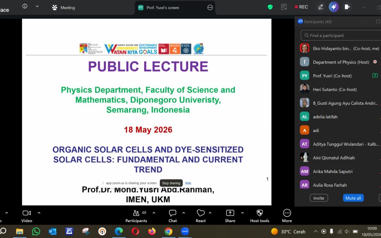Open the meeting information icon
The height and width of the screenshot is (238, 381).
[x=25, y=6]
